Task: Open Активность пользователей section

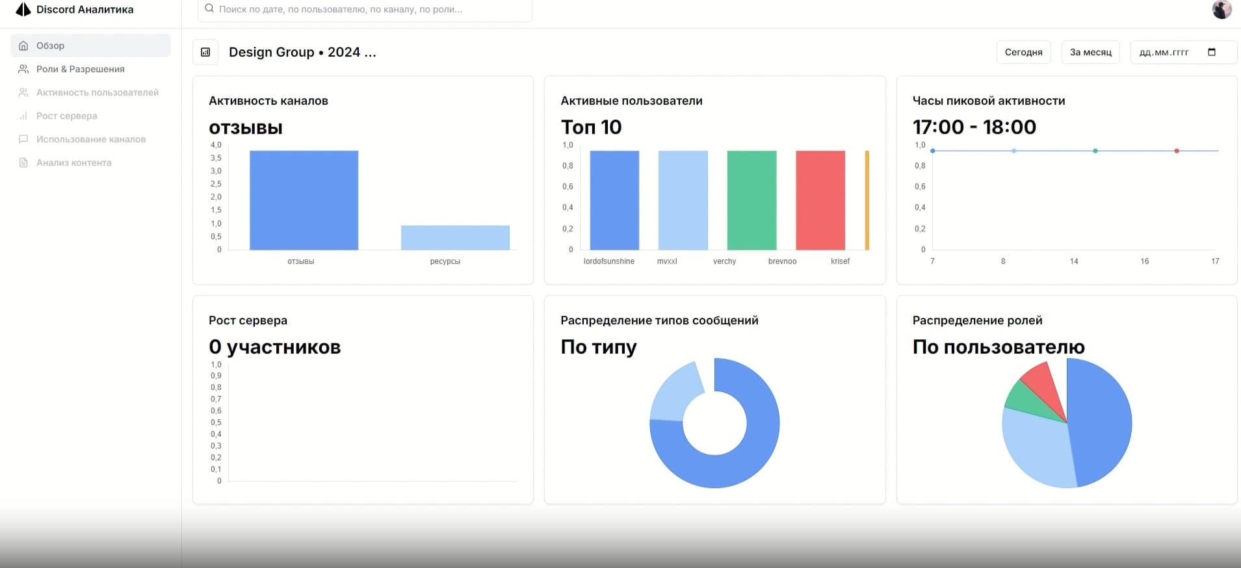Action: click(90, 92)
